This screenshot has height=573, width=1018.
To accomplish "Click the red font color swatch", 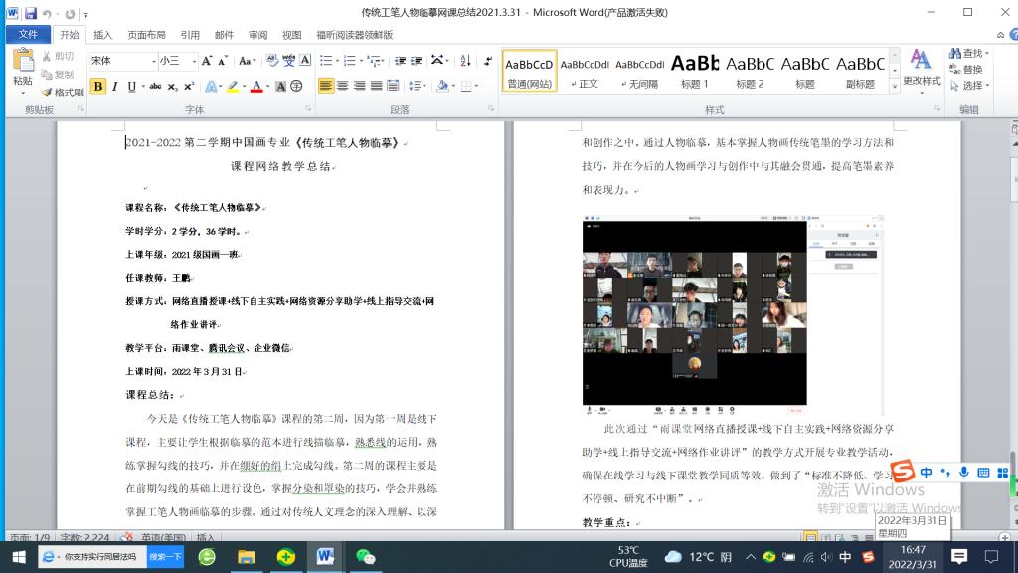I will pos(256,87).
